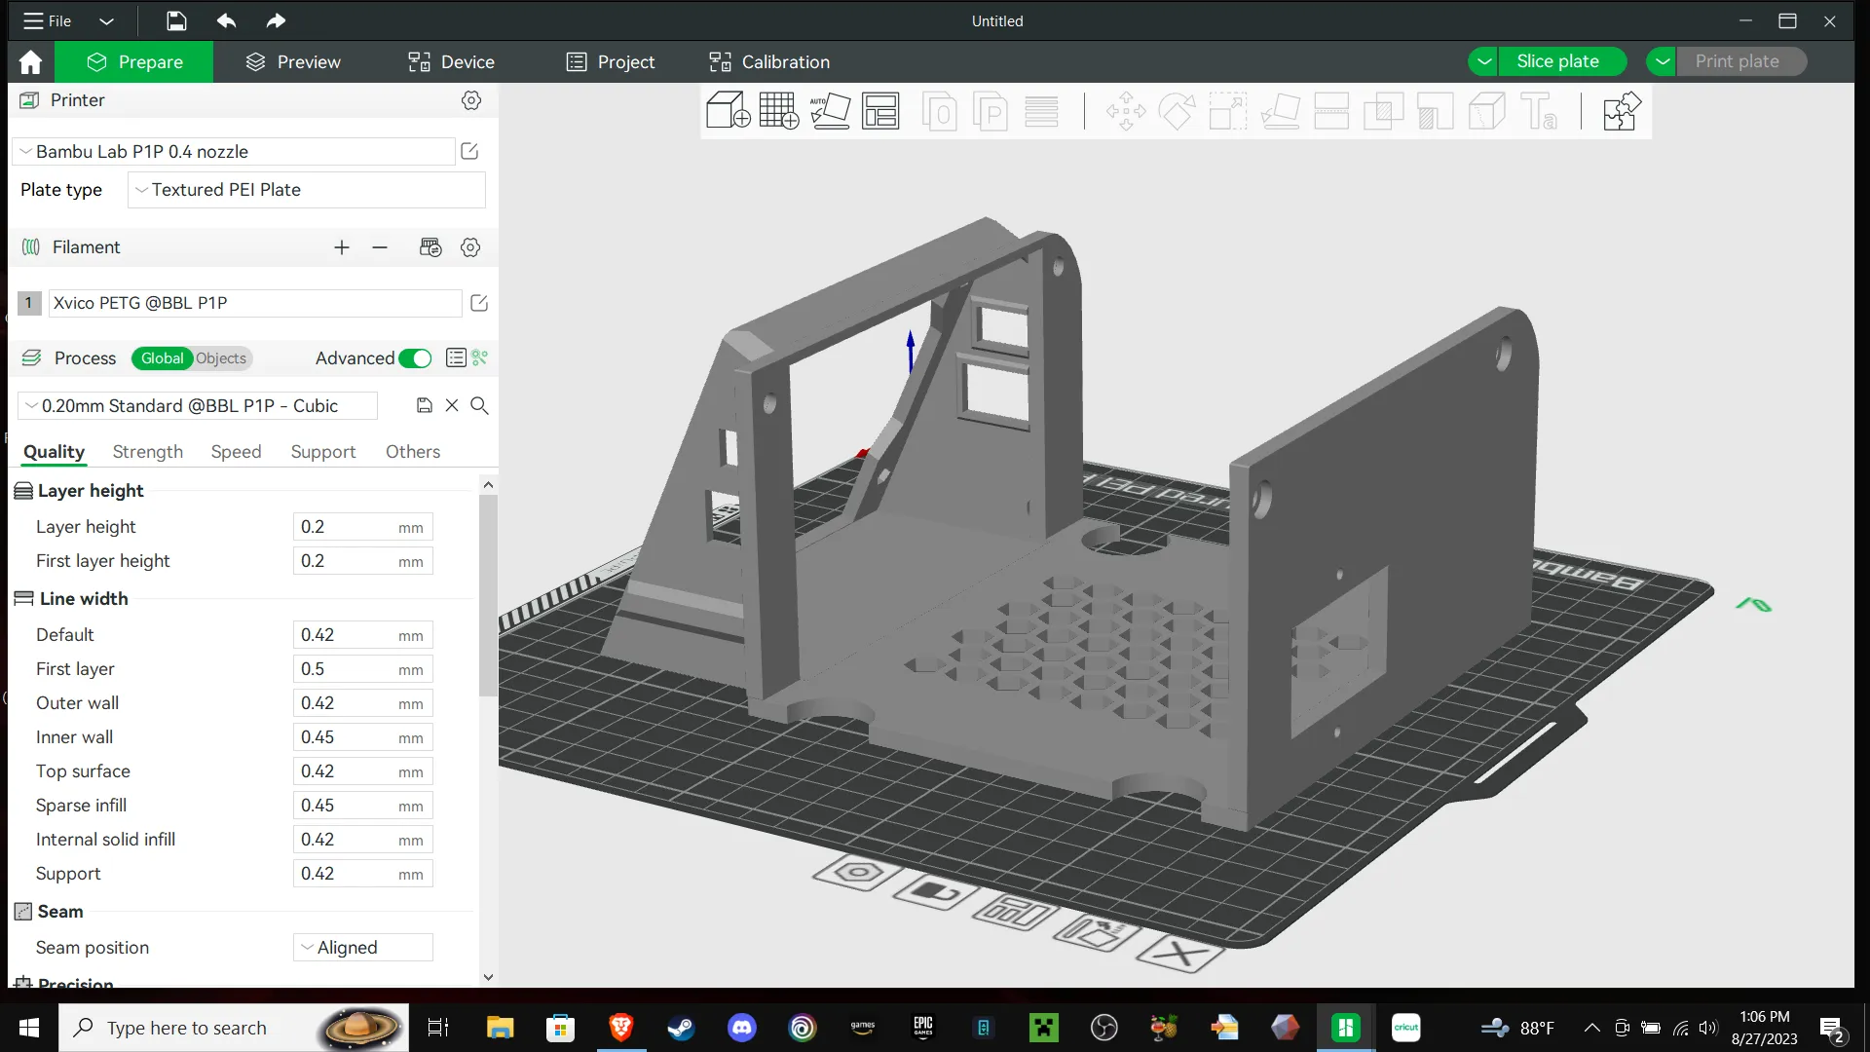Viewport: 1870px width, 1052px height.
Task: Open the Assembly view puzzle icon
Action: 1620,111
